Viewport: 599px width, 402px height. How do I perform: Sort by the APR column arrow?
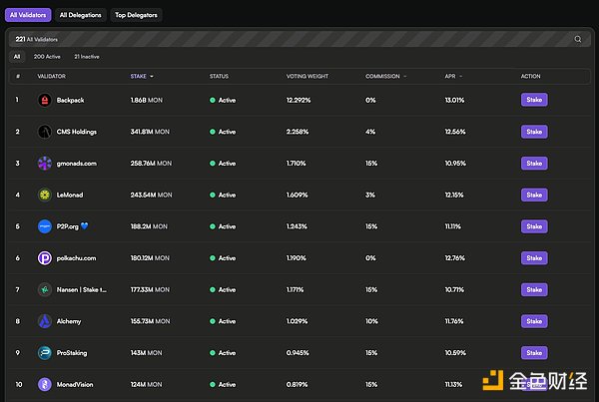pos(460,77)
